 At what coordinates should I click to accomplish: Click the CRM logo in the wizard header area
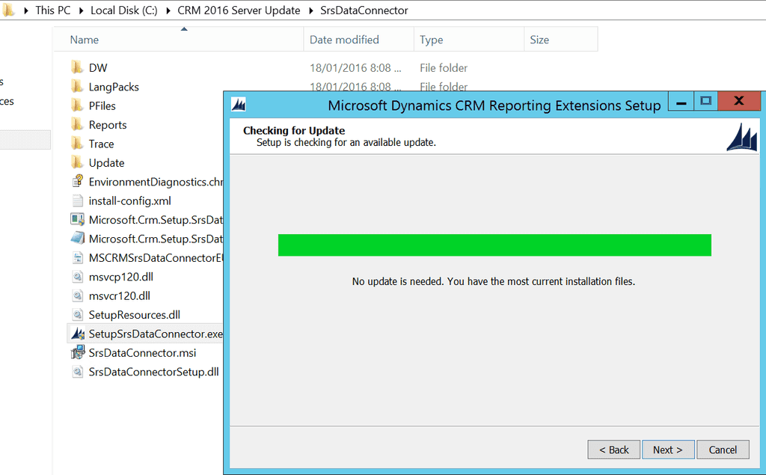[x=741, y=138]
